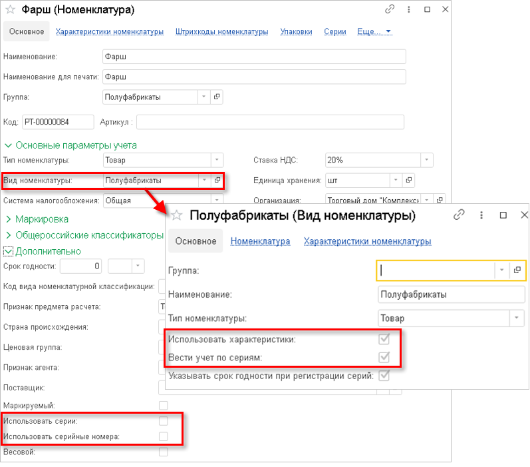Enable the Использовать серии checkbox
Image resolution: width=530 pixels, height=467 pixels.
[163, 421]
